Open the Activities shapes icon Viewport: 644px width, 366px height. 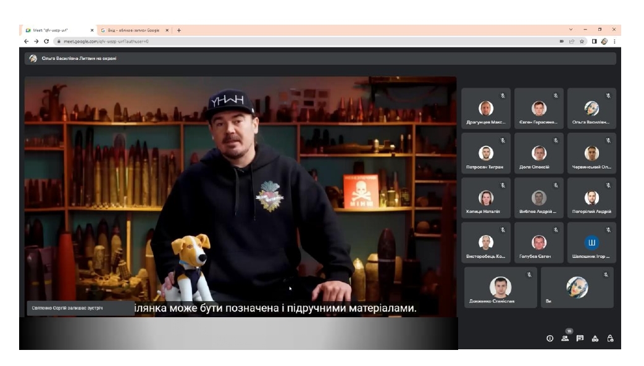click(x=595, y=338)
